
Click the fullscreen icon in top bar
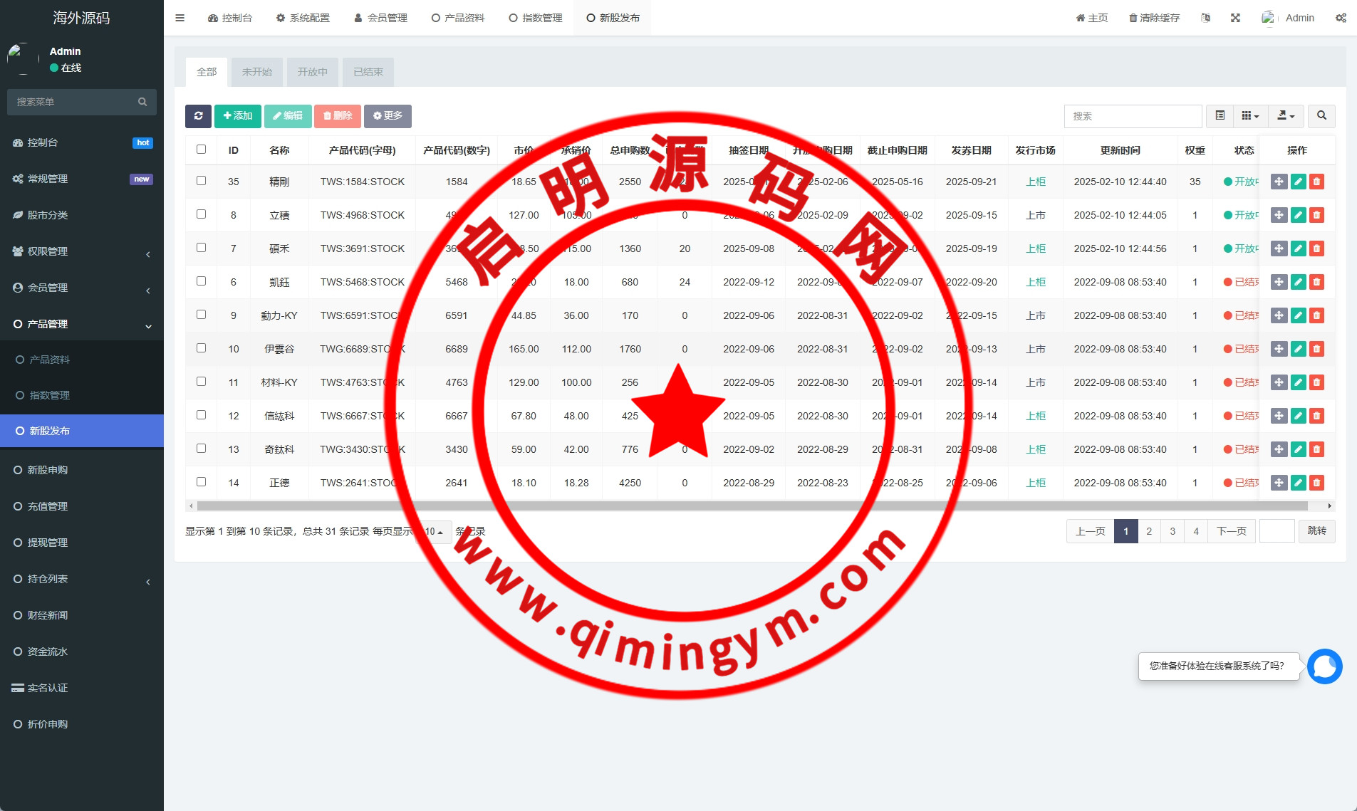[x=1235, y=18]
